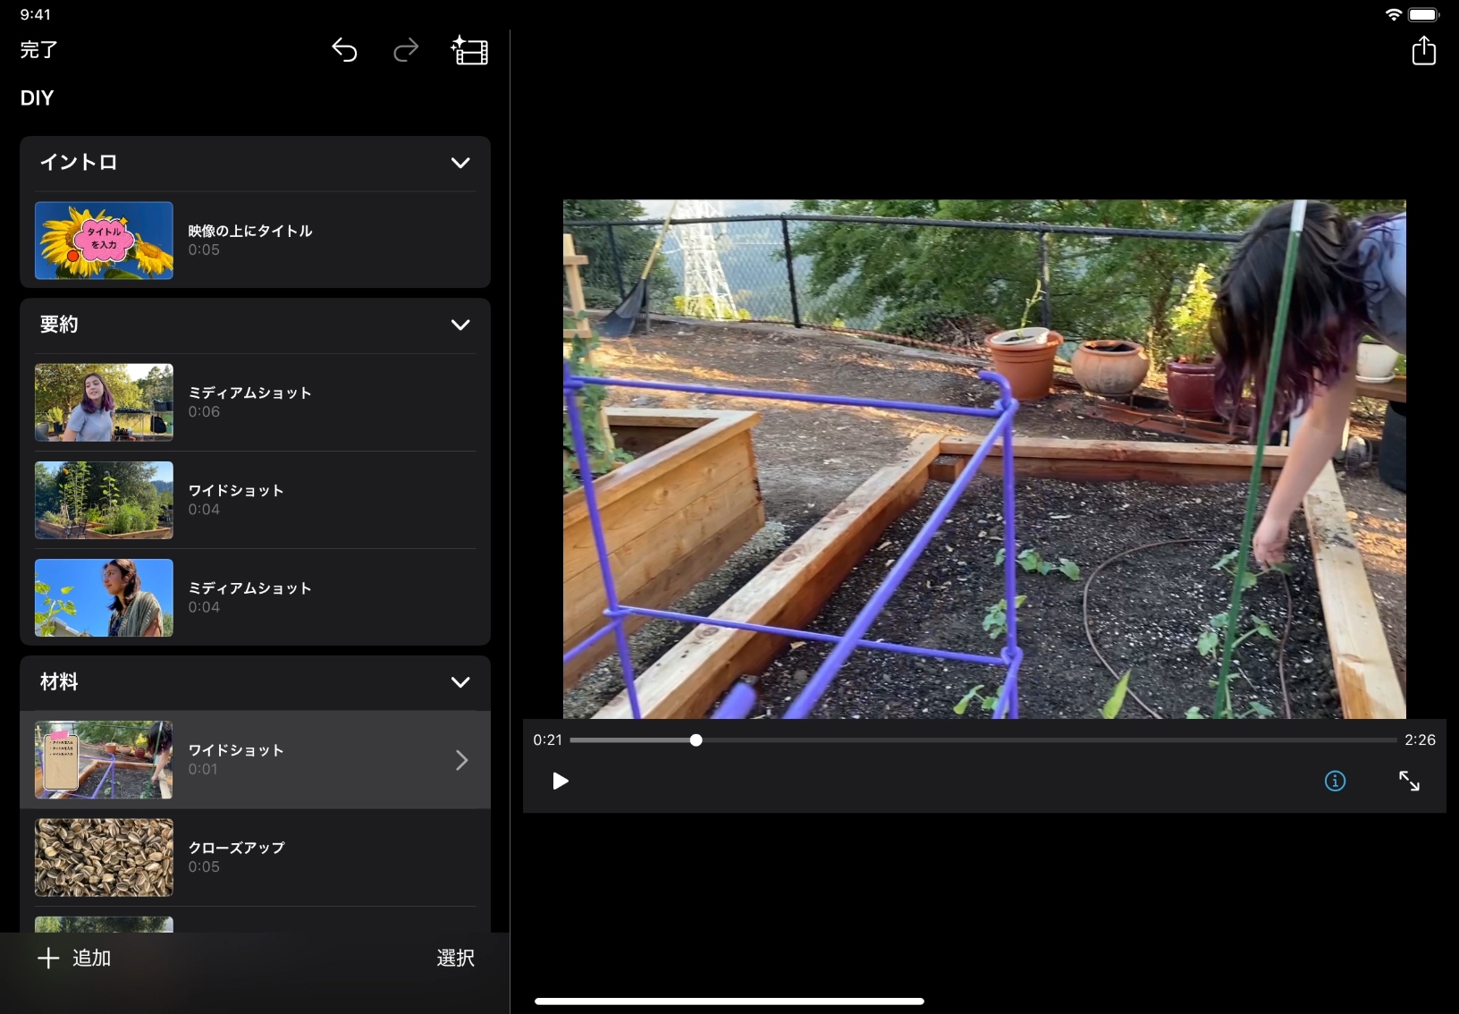Tap the plus icon to add clip
1459x1014 pixels.
[48, 959]
